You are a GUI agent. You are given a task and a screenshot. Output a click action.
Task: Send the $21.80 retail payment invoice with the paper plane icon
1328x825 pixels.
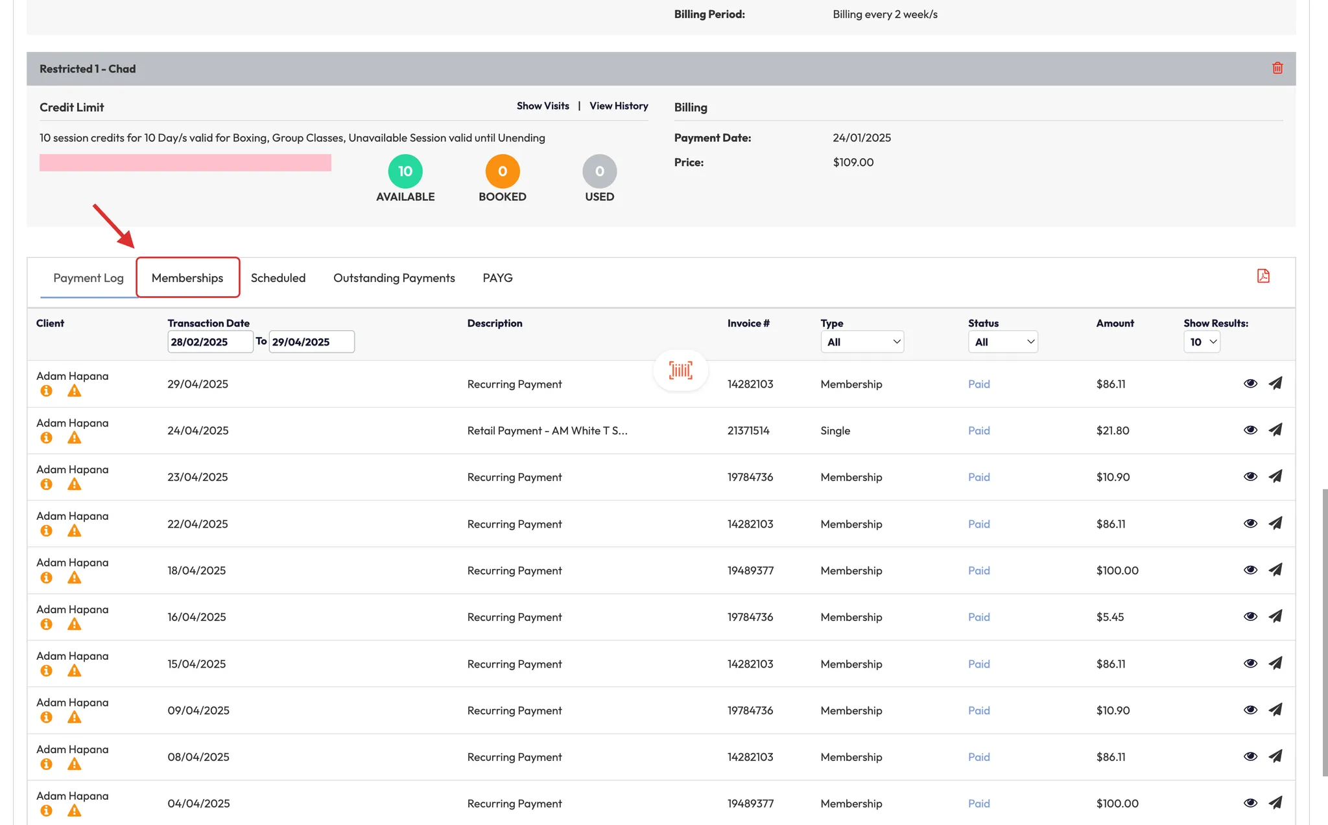(x=1275, y=430)
